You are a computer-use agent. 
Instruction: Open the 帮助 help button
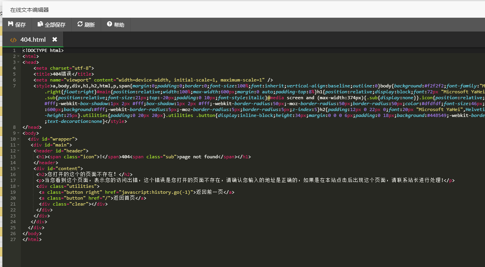pyautogui.click(x=115, y=25)
